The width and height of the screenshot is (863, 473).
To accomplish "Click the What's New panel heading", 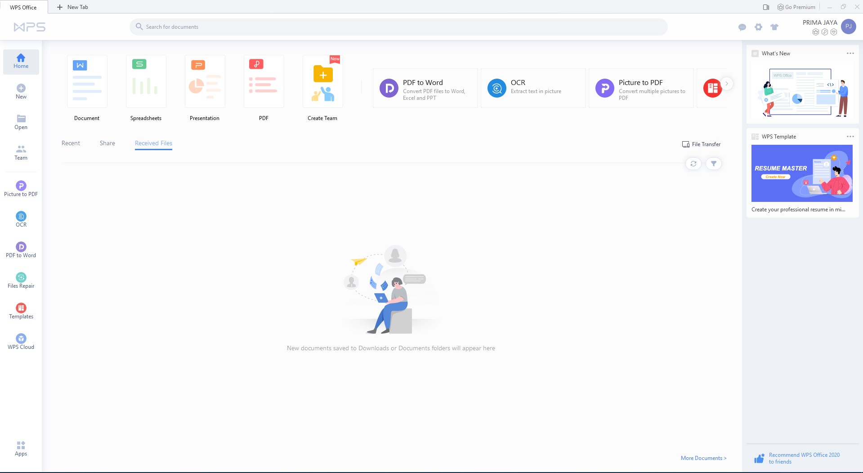I will [776, 54].
